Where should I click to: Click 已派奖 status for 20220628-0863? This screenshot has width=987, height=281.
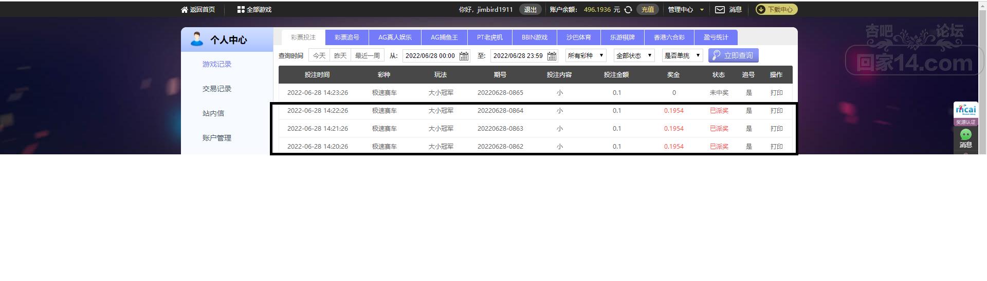click(719, 129)
